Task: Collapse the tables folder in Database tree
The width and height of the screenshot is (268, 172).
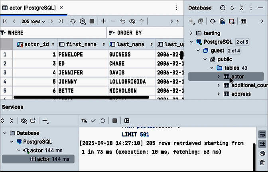Action: [212, 68]
